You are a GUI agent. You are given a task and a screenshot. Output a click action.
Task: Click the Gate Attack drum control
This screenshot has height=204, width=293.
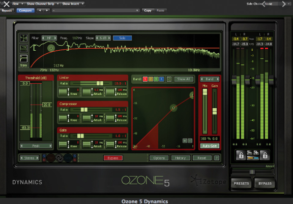tap(86, 144)
